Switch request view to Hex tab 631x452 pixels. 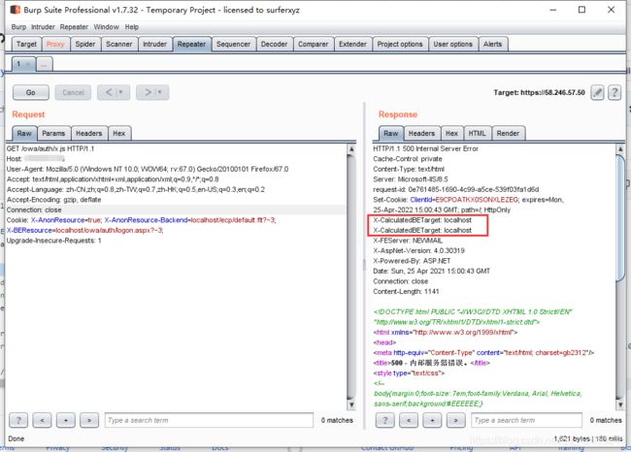tap(119, 133)
